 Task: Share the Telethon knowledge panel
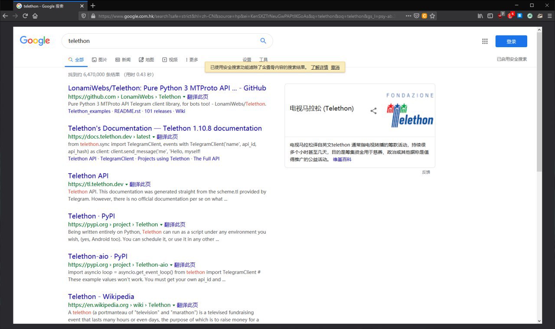click(373, 110)
